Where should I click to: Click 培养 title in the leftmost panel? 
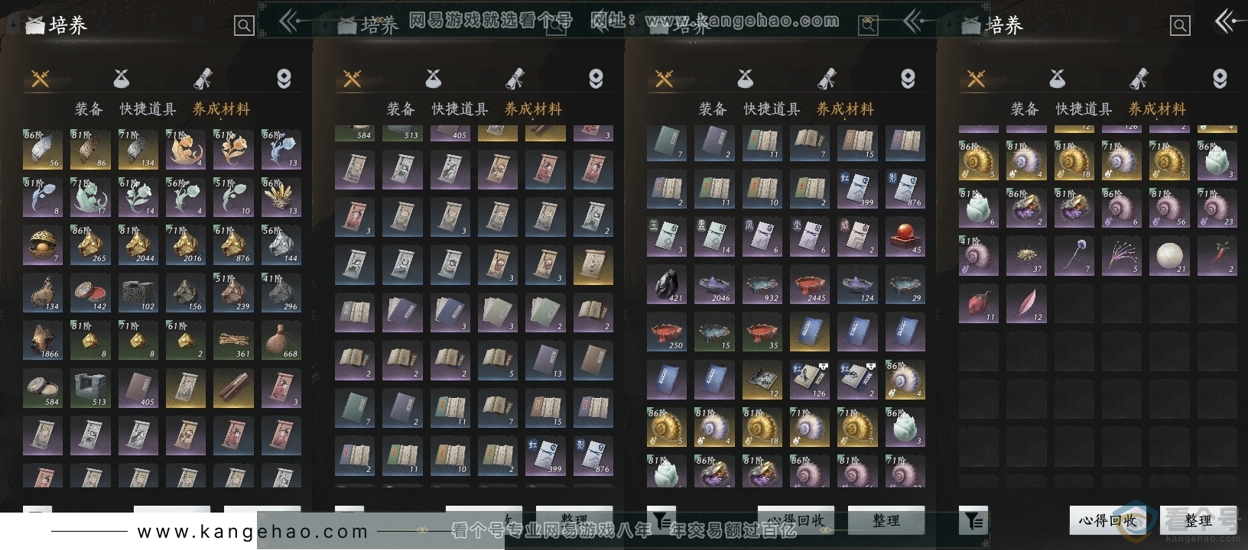(68, 26)
